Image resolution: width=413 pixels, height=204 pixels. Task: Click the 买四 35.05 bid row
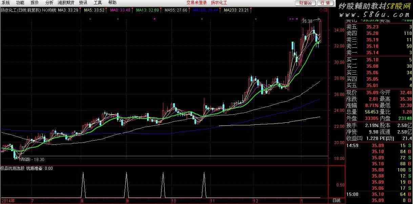pos(379,79)
